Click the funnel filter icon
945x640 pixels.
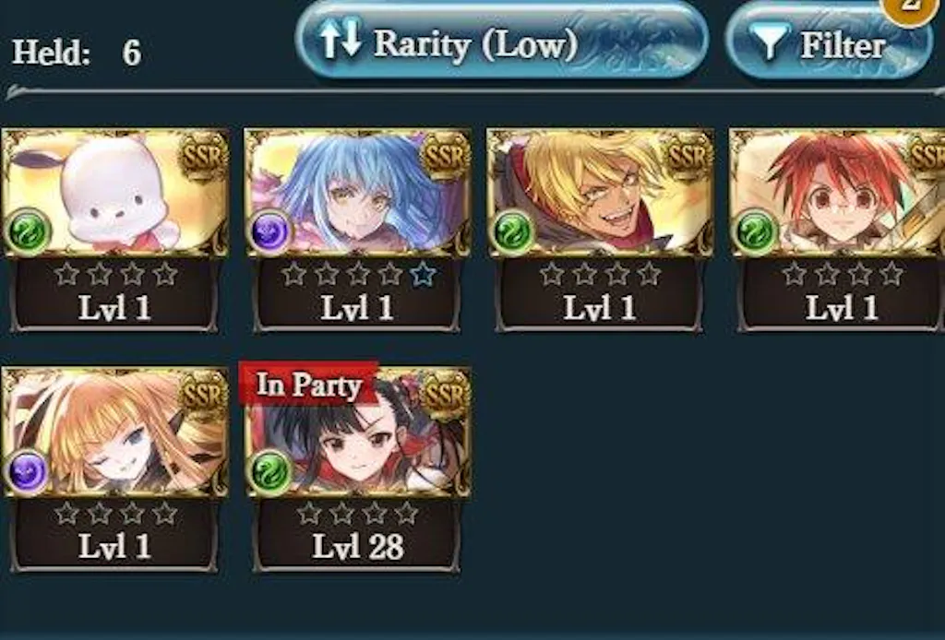click(x=769, y=42)
